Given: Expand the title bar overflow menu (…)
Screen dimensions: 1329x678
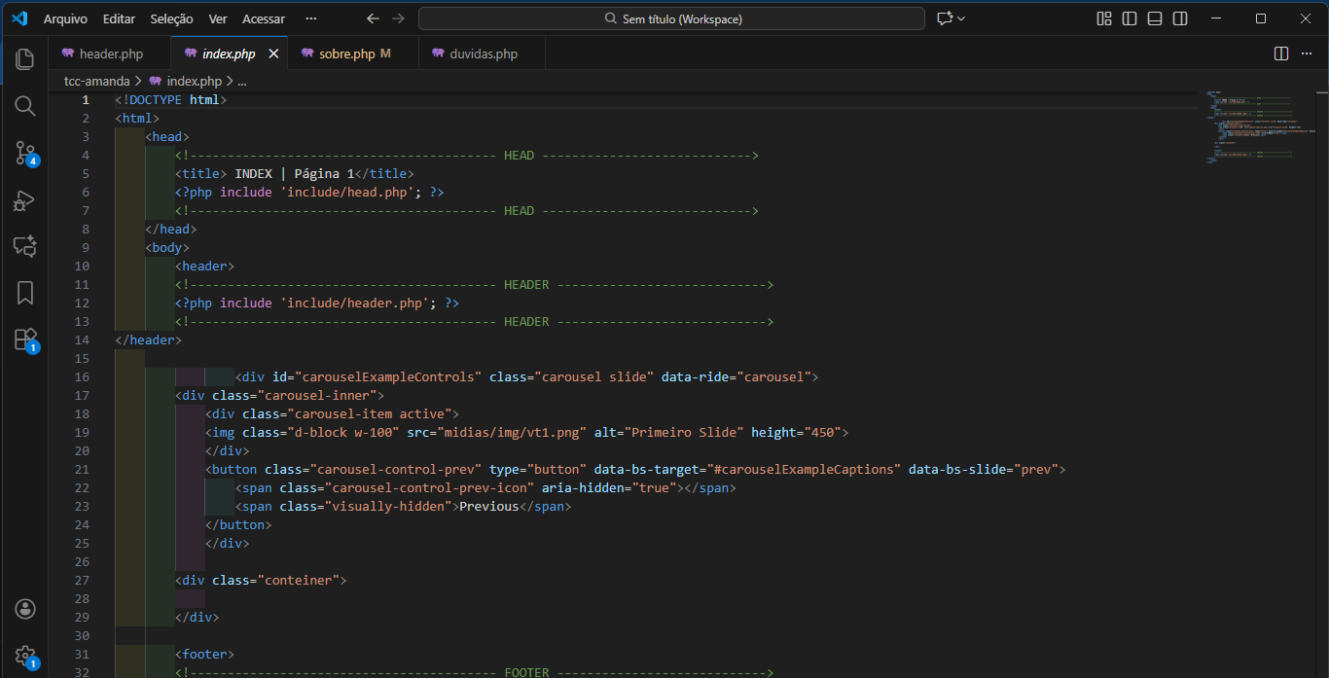Looking at the screenshot, I should [310, 18].
